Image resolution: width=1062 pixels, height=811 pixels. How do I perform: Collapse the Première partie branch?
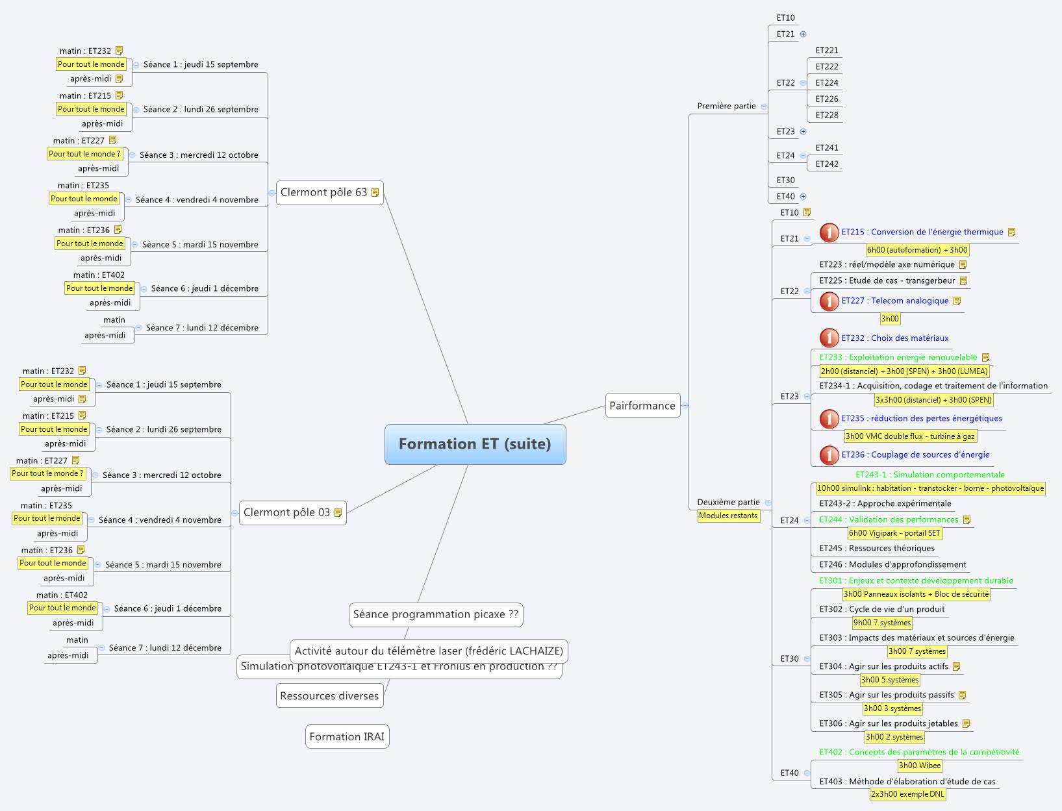(x=765, y=106)
